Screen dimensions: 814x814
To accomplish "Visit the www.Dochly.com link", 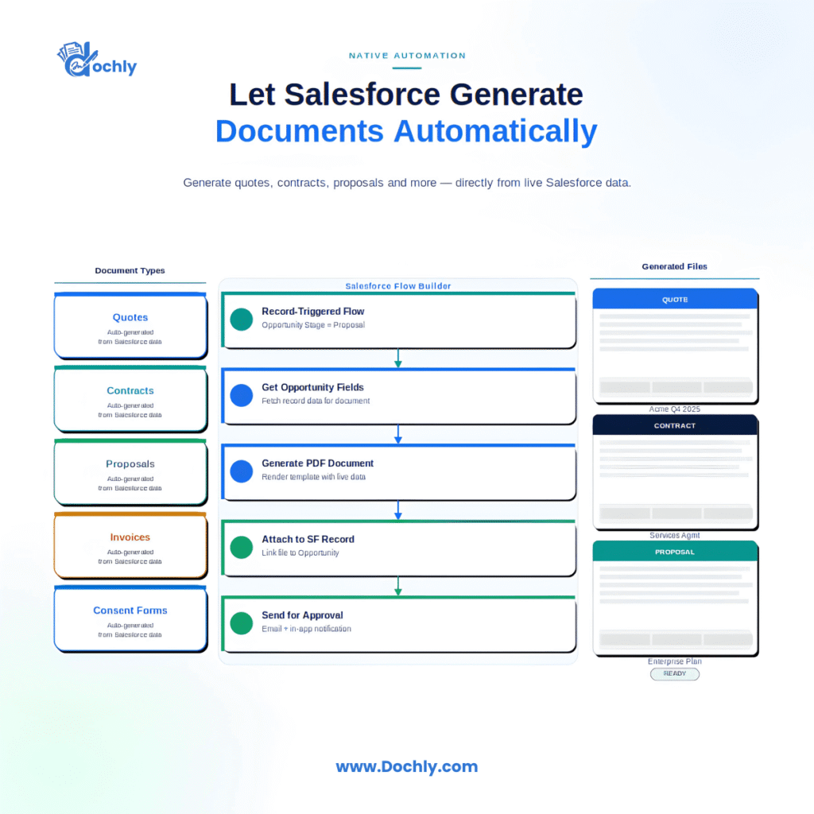I will (x=407, y=767).
